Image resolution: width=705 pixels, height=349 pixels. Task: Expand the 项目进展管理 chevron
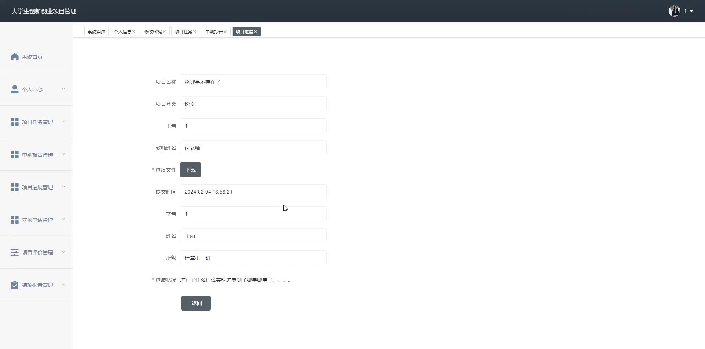tap(64, 187)
